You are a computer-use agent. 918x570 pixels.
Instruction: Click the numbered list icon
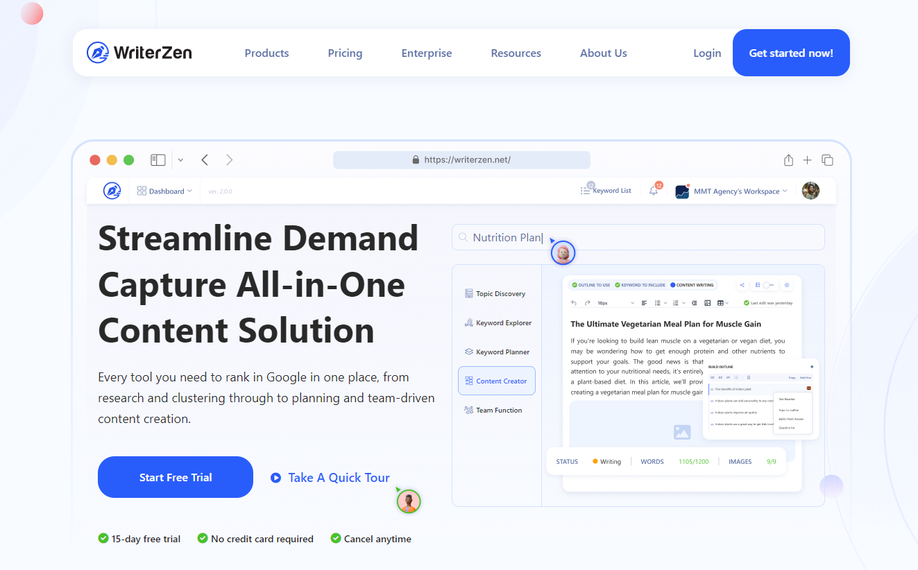pyautogui.click(x=676, y=303)
